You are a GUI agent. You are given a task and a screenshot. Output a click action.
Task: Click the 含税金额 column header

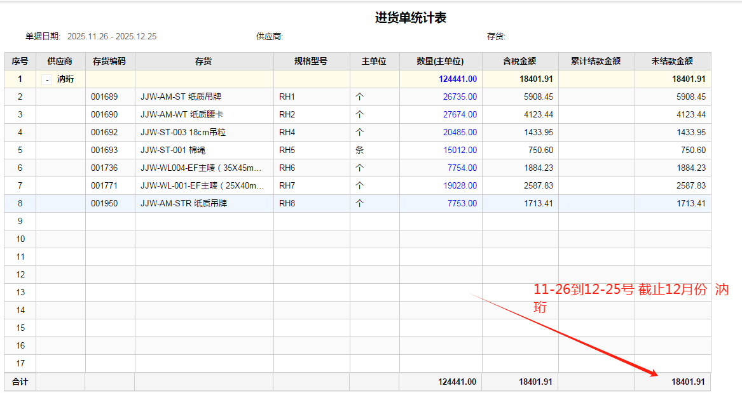[519, 62]
